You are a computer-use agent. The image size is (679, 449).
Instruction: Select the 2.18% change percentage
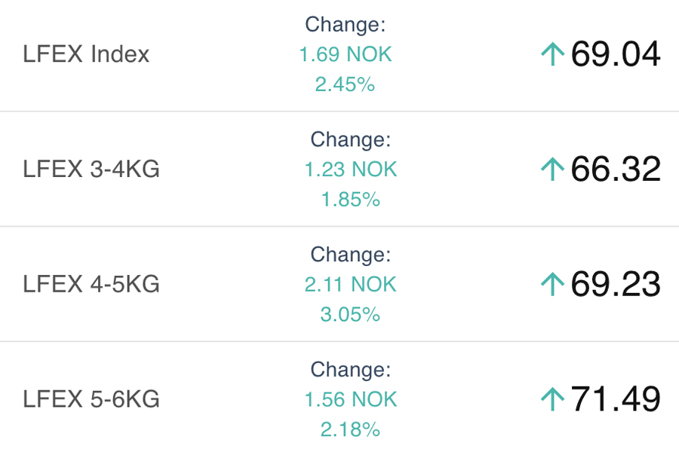point(350,429)
